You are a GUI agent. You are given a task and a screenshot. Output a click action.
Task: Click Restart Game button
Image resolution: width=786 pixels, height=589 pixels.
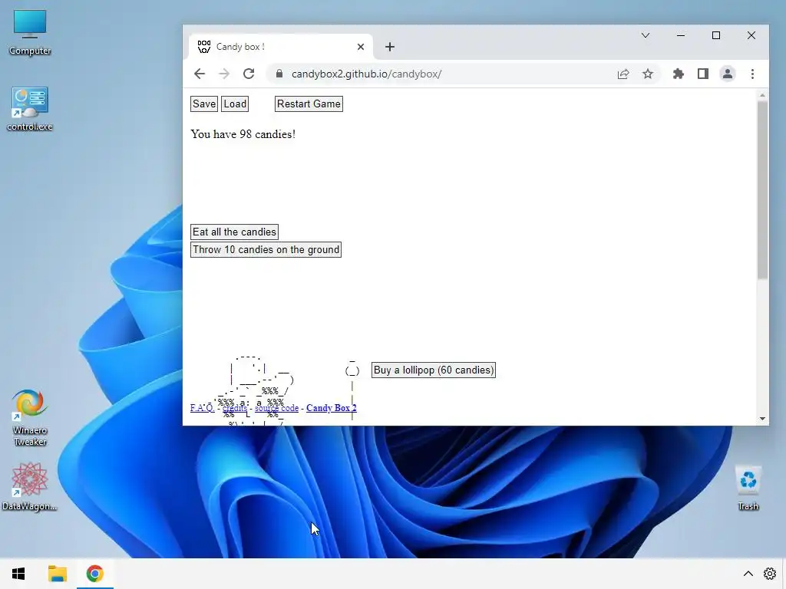[309, 104]
